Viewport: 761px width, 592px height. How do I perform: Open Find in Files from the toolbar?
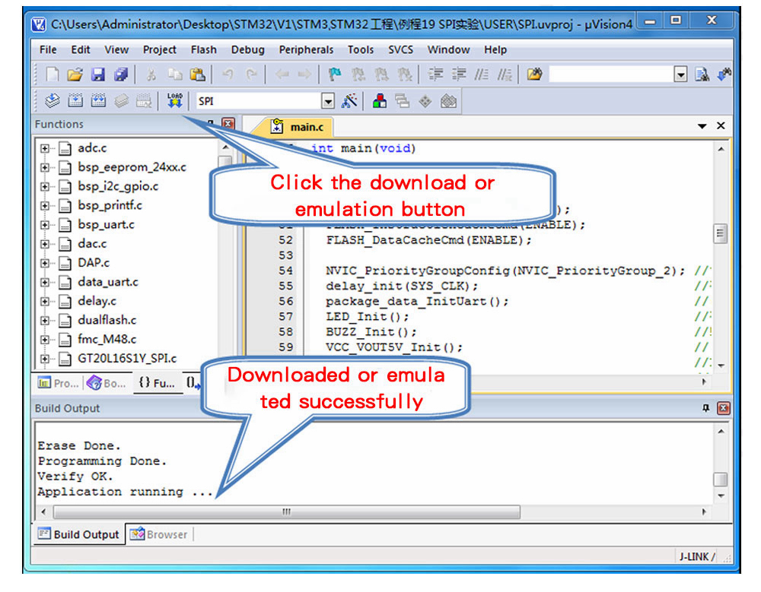point(534,74)
